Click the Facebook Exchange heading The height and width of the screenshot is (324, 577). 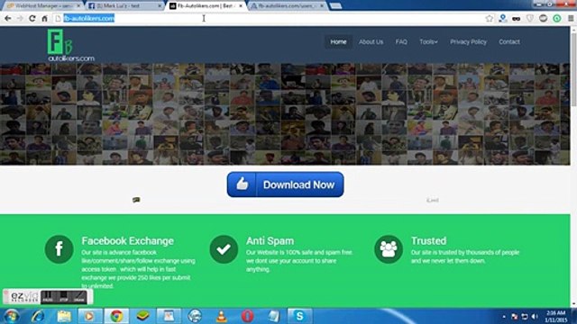tap(127, 241)
